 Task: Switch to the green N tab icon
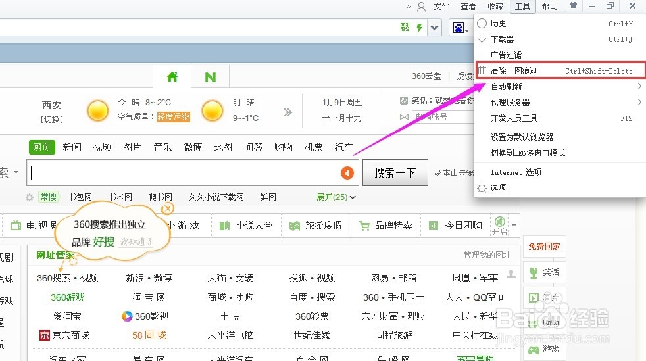210,77
